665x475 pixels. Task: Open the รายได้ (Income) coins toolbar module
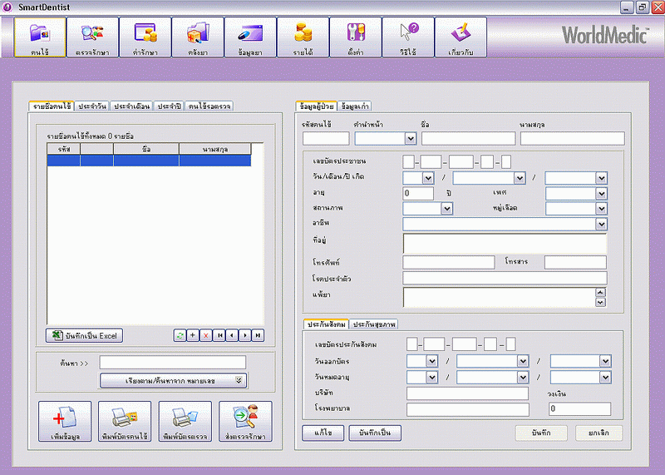coord(303,37)
